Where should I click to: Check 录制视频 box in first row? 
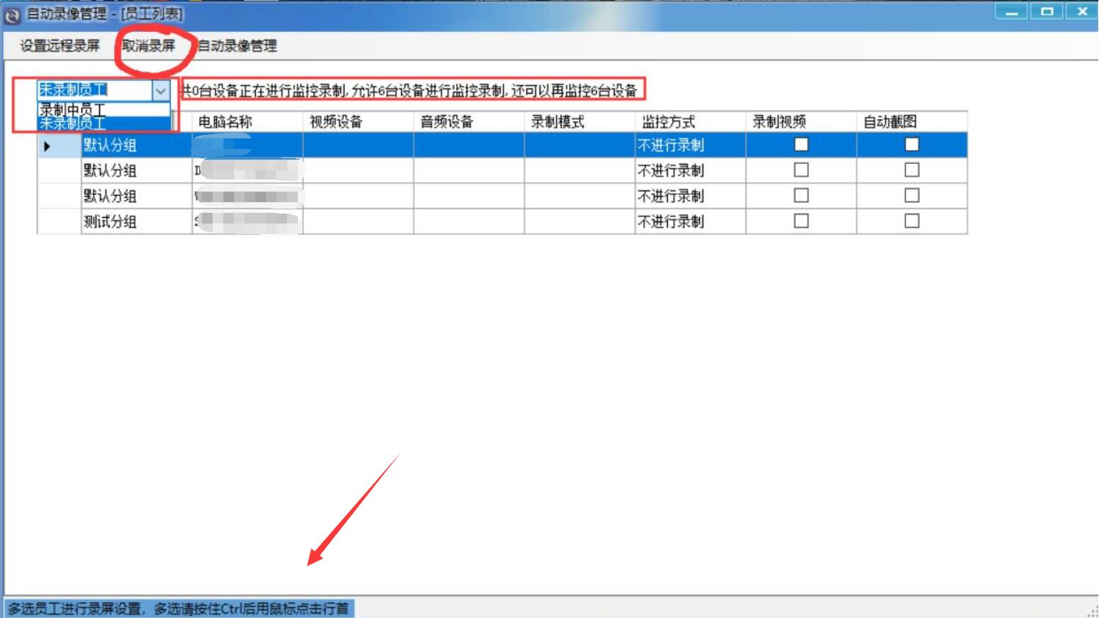[801, 145]
